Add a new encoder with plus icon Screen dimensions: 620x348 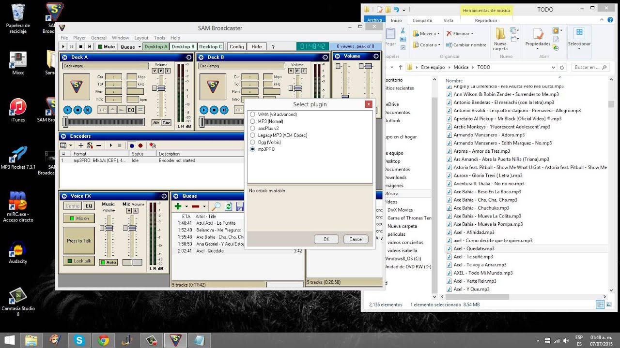tap(81, 145)
